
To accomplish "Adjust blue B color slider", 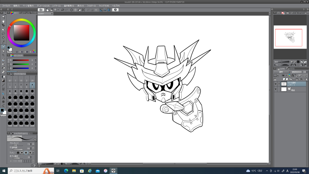I will point(21,68).
